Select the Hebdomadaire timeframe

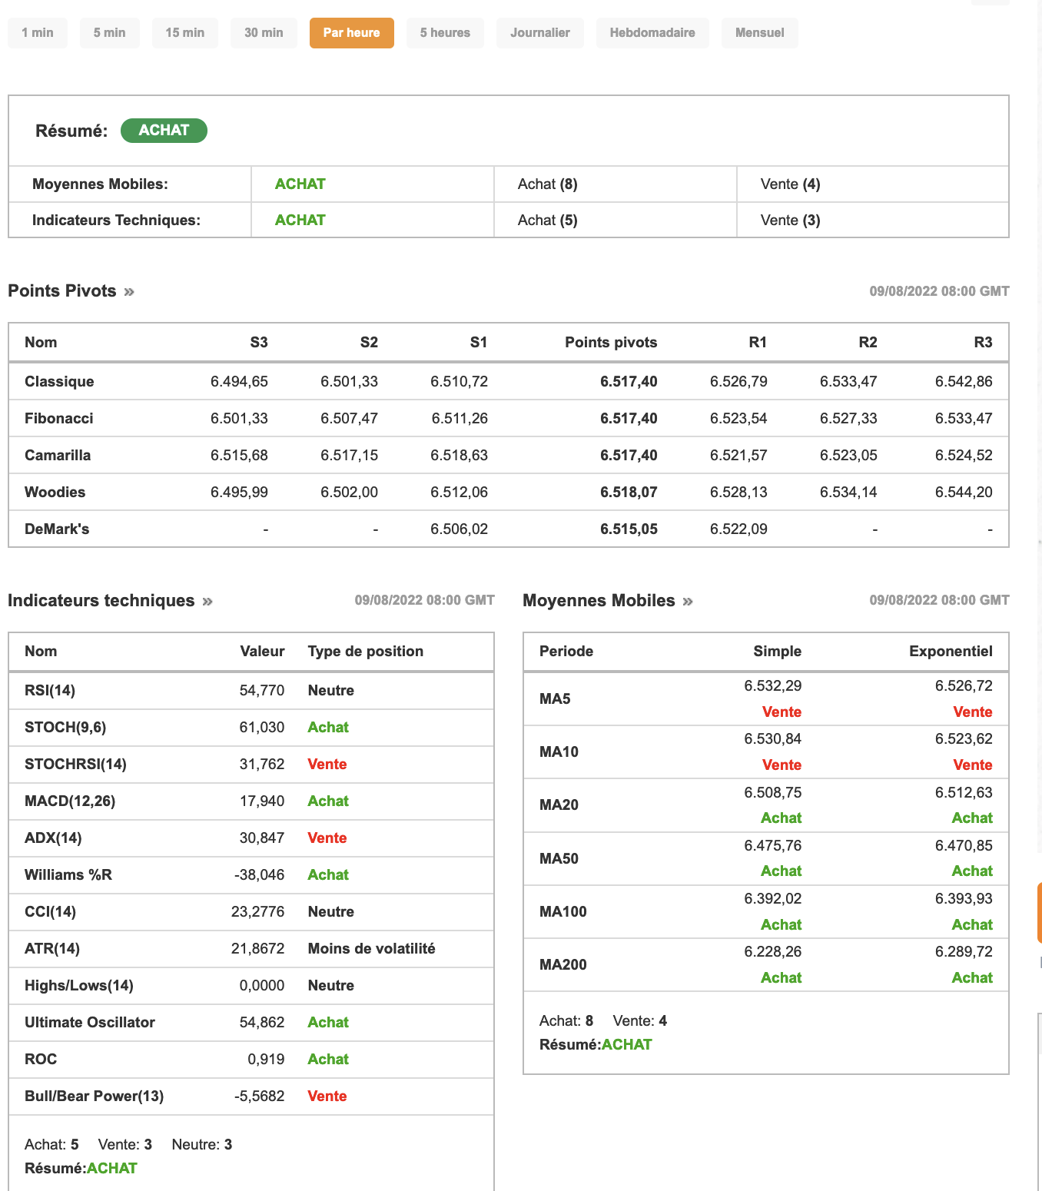coord(652,33)
